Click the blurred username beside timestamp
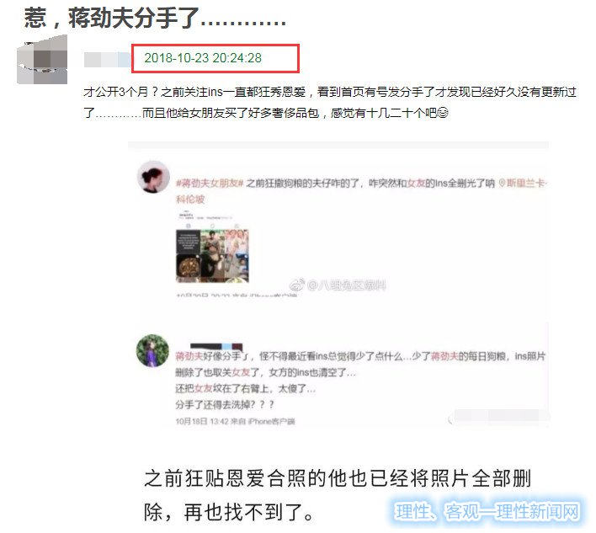Image resolution: width=596 pixels, height=533 pixels. [x=107, y=60]
